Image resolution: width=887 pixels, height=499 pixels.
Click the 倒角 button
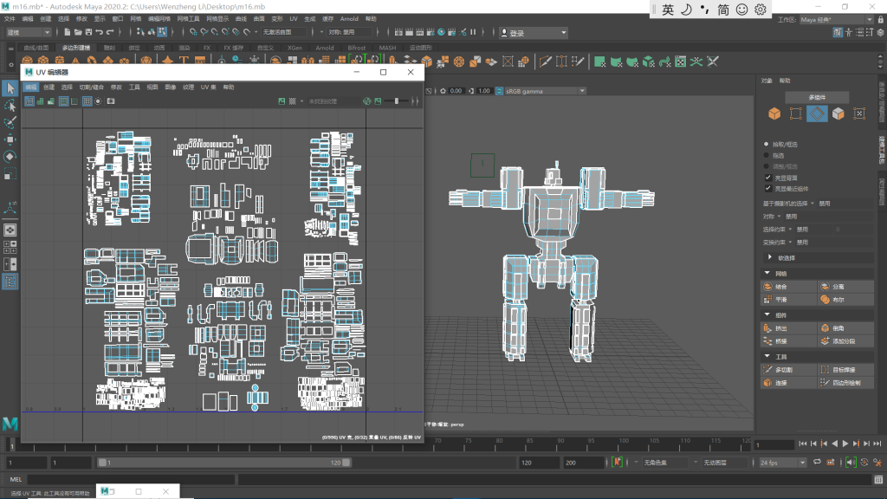coord(845,328)
